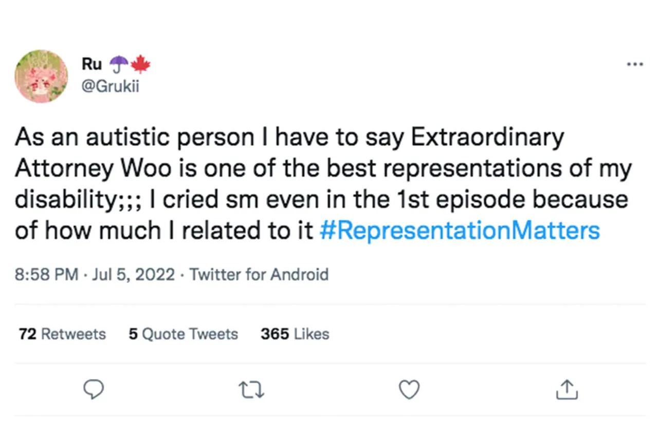Open the three-dot more options menu
Screen dimensions: 658x438
coord(635,65)
